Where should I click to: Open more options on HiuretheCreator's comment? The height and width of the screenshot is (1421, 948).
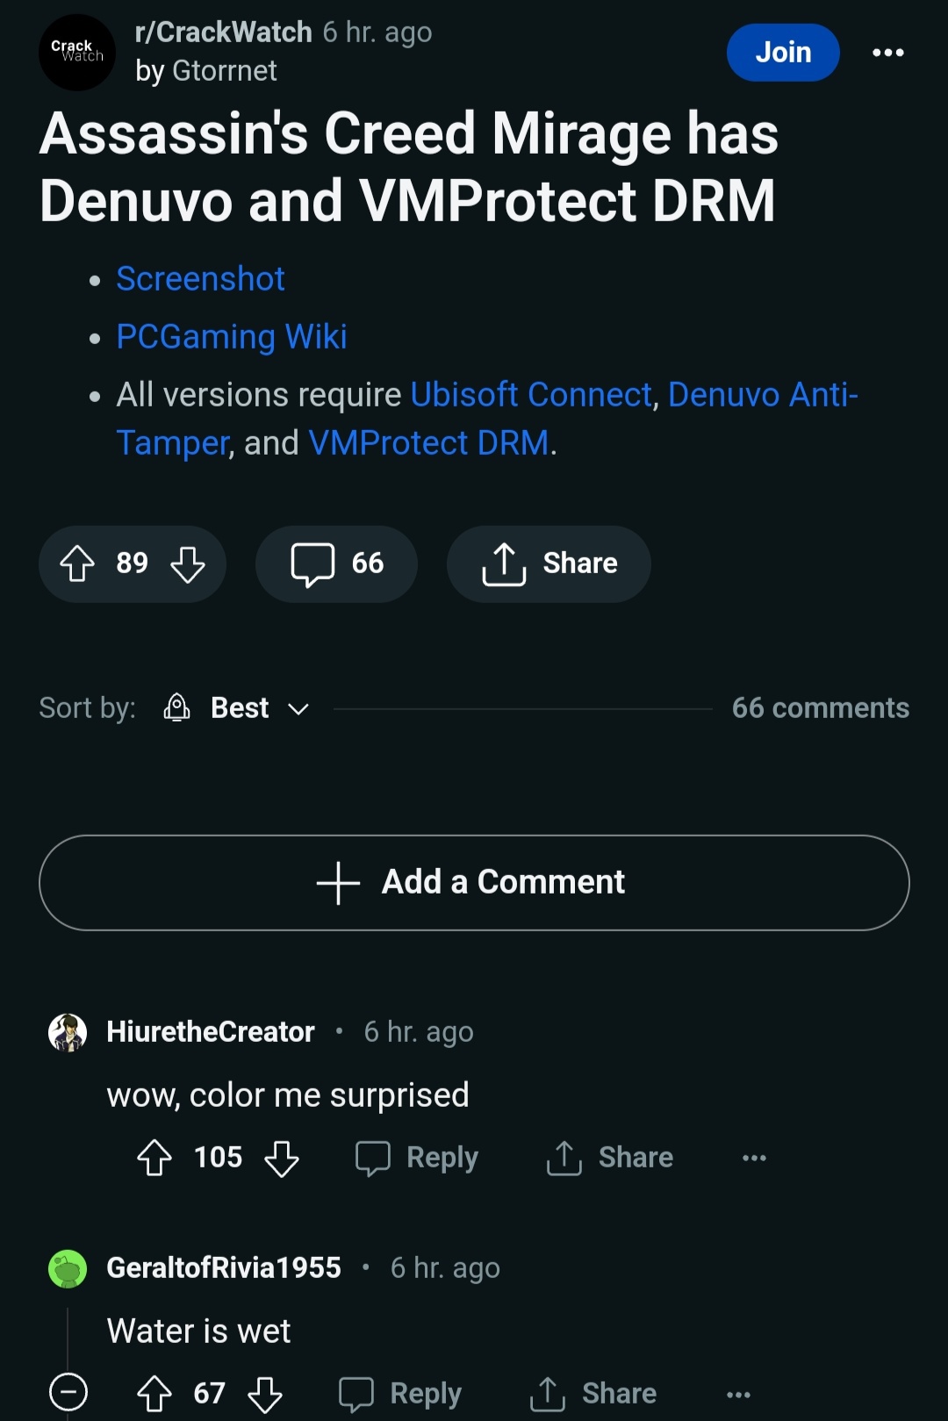tap(754, 1158)
